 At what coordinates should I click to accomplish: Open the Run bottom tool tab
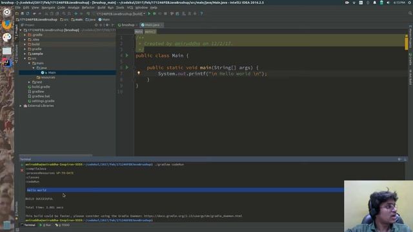45,225
